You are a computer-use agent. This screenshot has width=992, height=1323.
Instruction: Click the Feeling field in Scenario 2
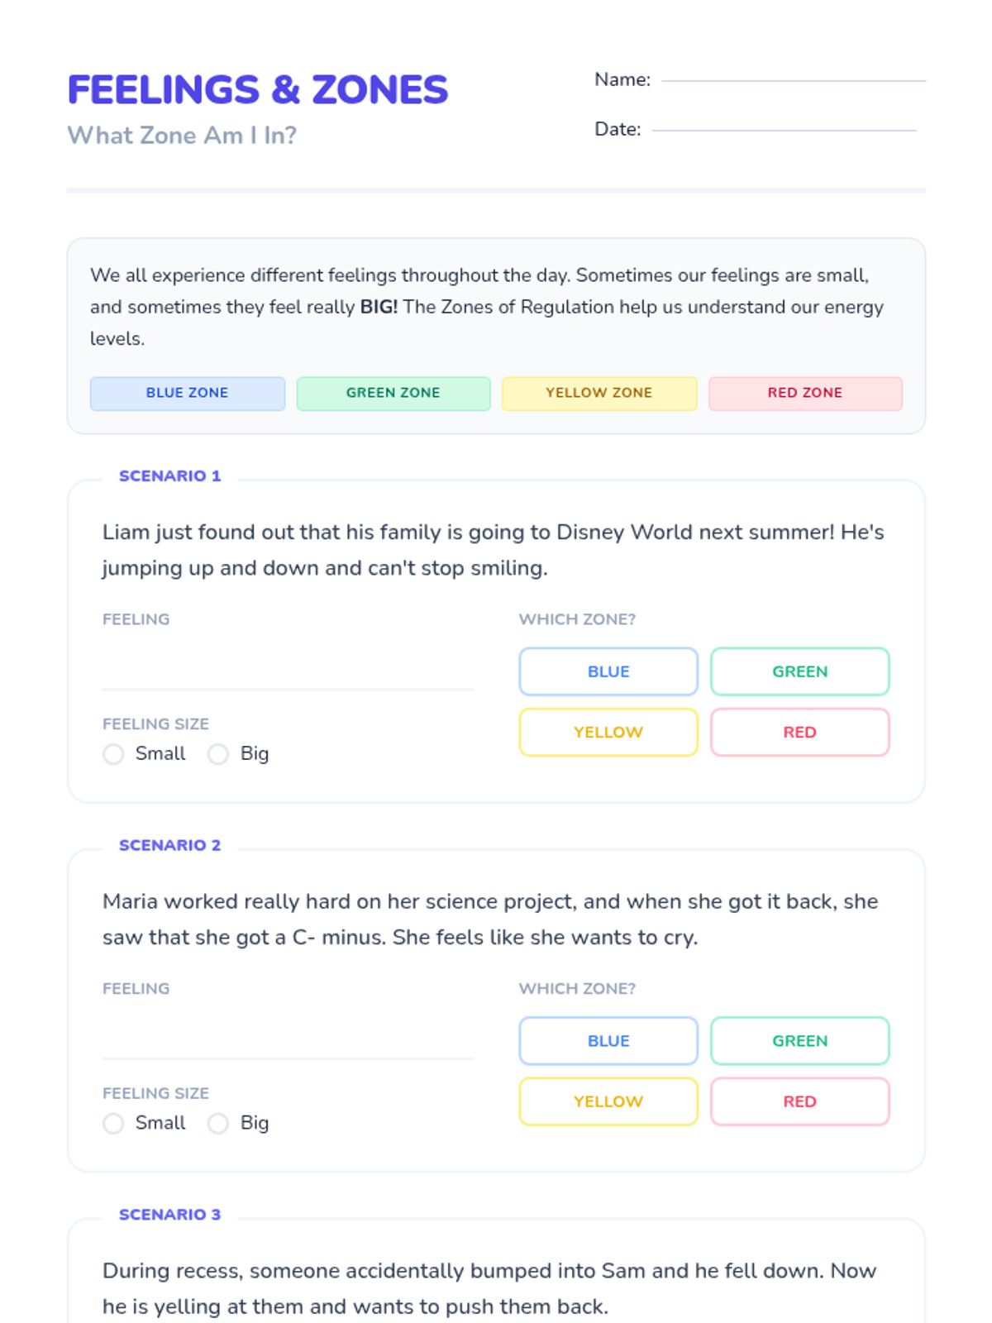[288, 1037]
